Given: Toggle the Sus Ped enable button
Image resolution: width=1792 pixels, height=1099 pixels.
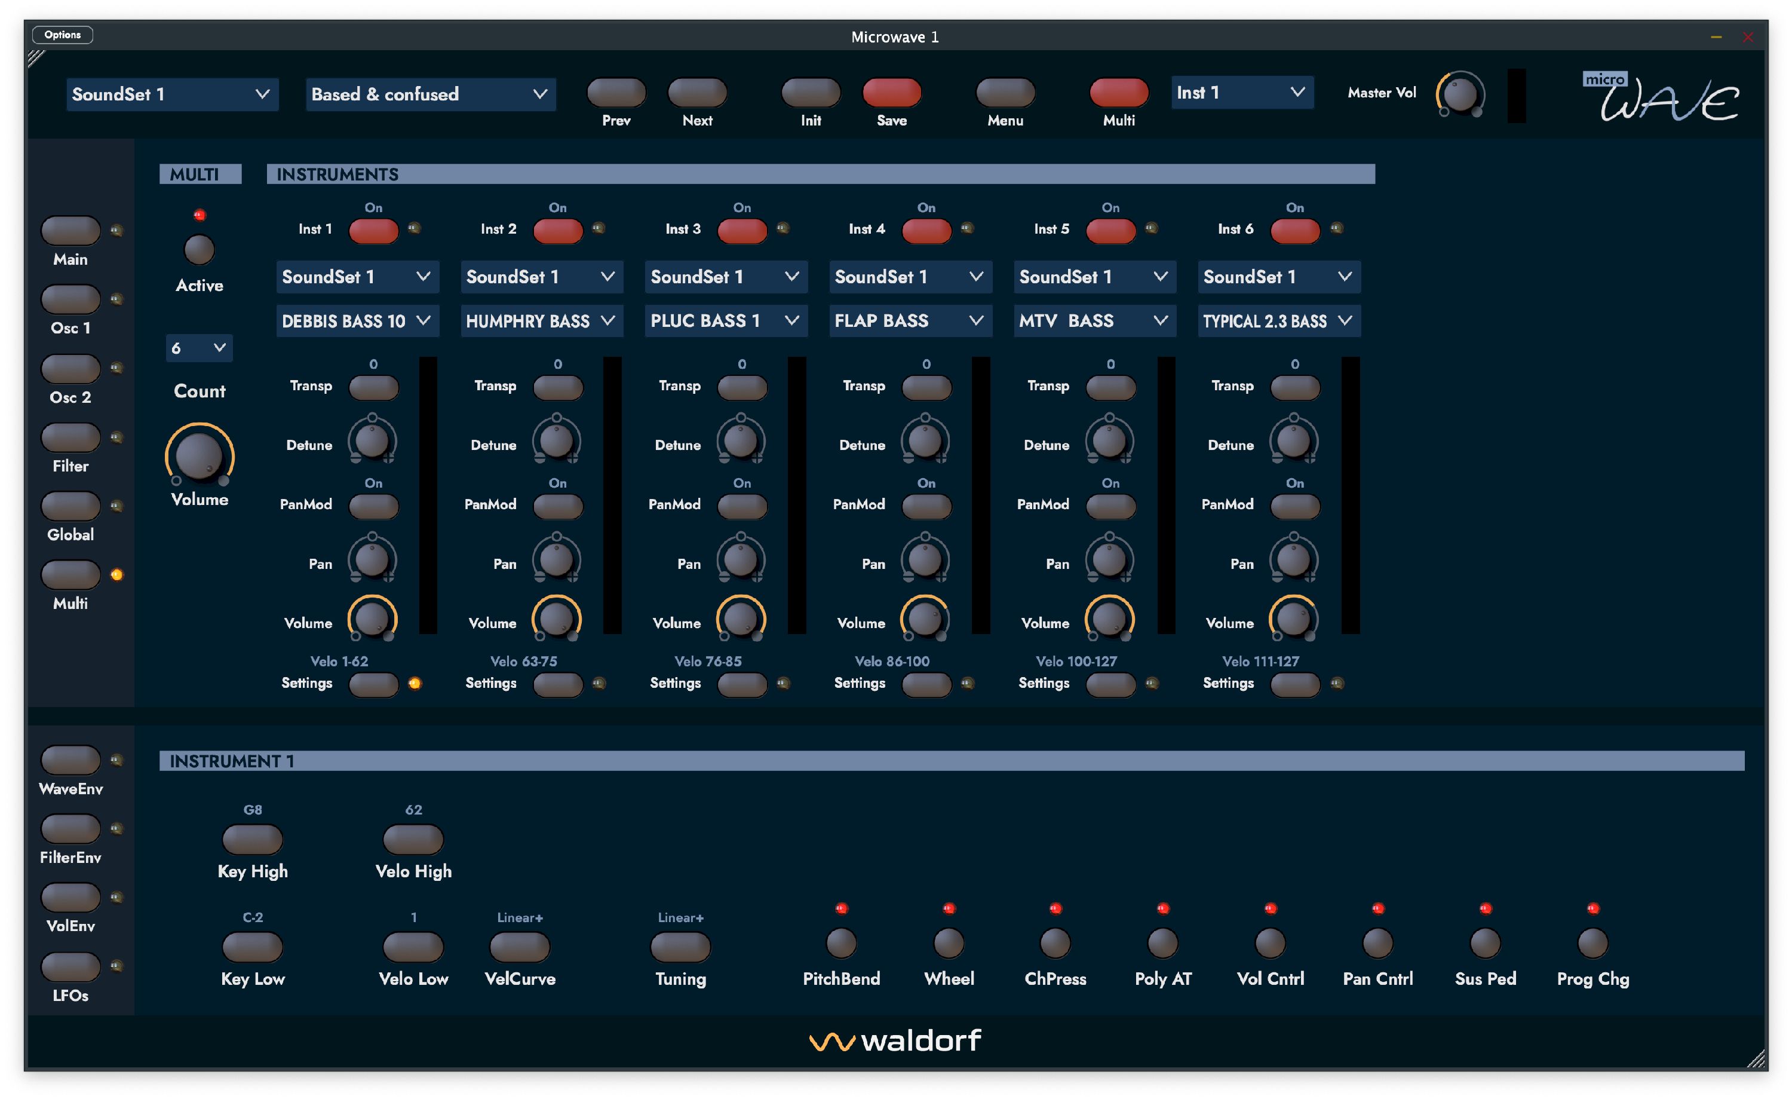Looking at the screenshot, I should click(1485, 943).
